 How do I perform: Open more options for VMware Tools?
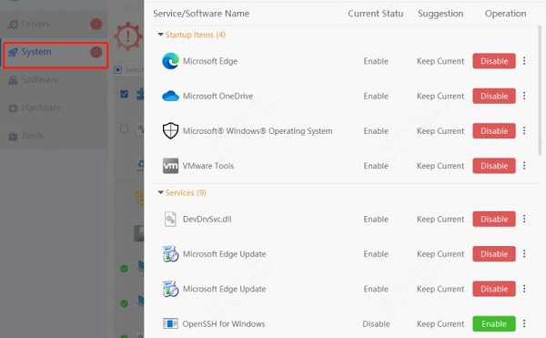coord(524,166)
